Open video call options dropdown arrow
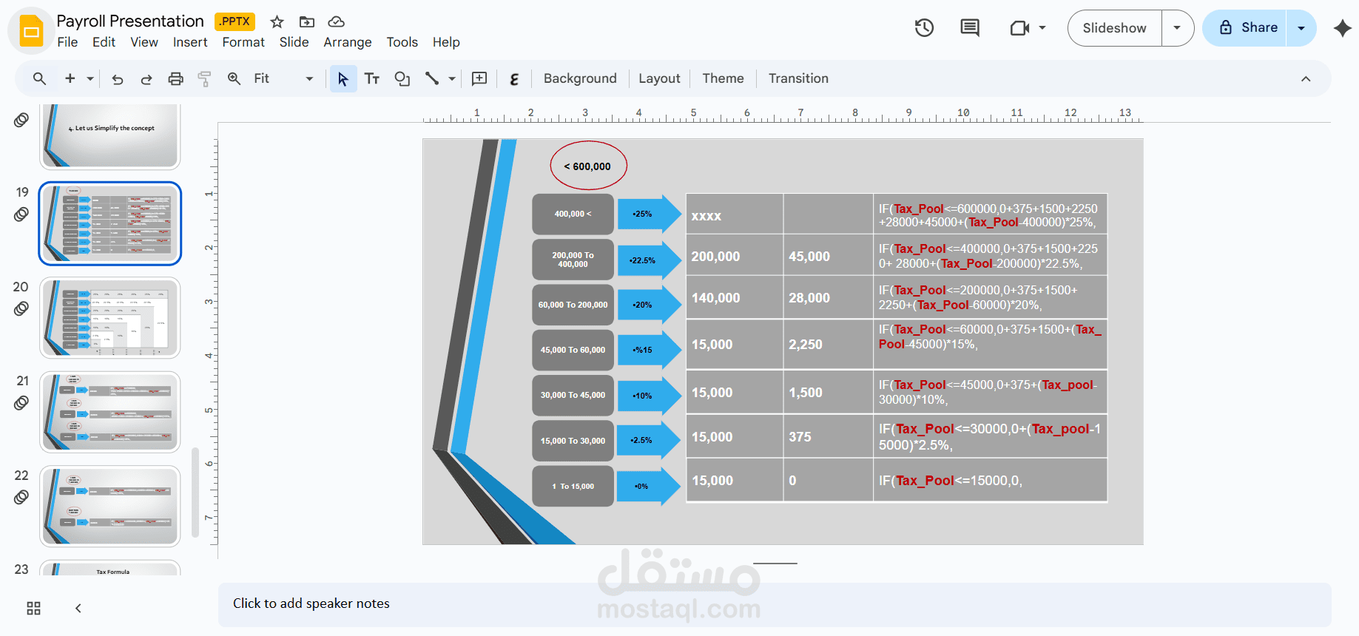The width and height of the screenshot is (1359, 636). click(x=1042, y=28)
